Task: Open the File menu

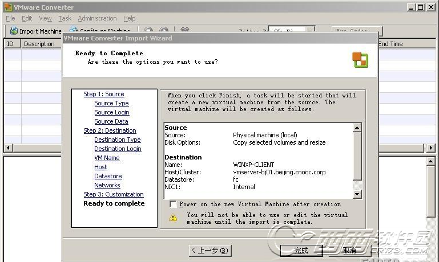Action: pos(10,18)
